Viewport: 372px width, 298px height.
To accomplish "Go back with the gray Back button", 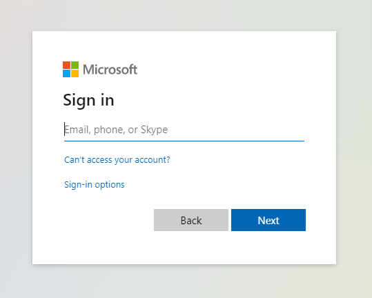I will point(191,220).
